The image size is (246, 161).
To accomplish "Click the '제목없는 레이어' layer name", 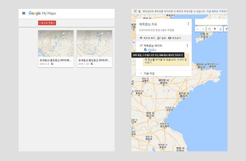I will [x=153, y=46].
